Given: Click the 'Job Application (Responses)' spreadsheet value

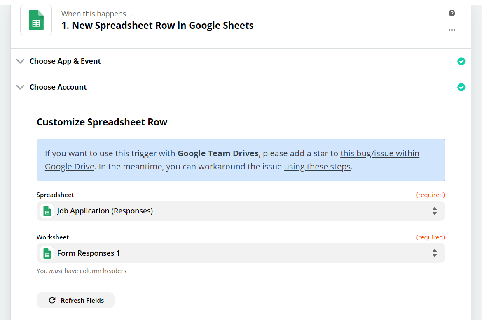Looking at the screenshot, I should (x=105, y=211).
